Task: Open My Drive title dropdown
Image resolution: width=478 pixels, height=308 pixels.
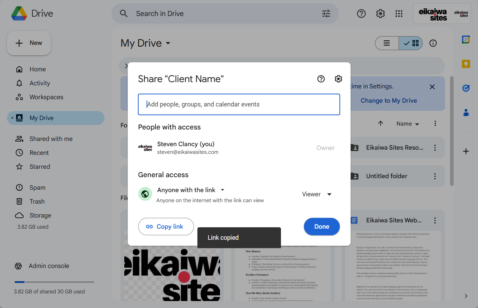Action: [x=146, y=43]
